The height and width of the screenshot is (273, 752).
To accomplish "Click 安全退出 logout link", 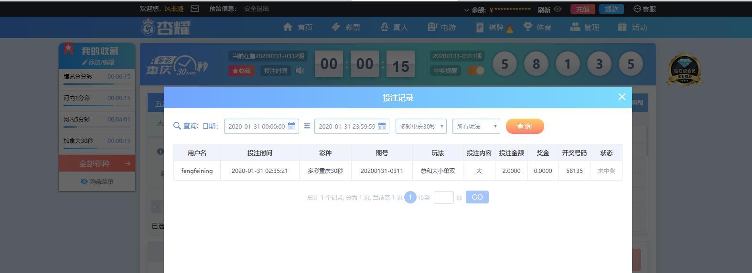I will pyautogui.click(x=257, y=9).
